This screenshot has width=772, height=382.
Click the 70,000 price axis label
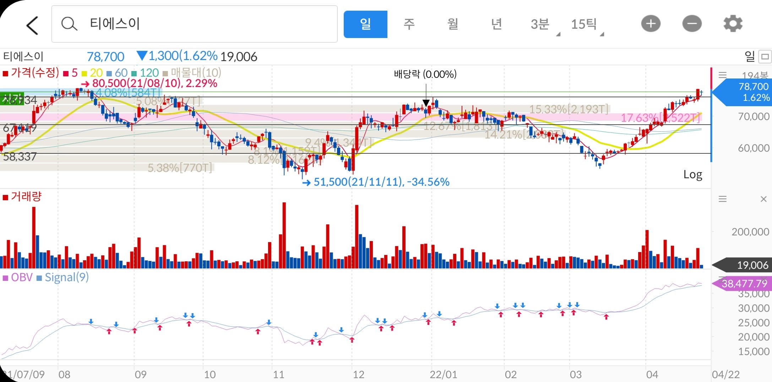[x=754, y=116]
